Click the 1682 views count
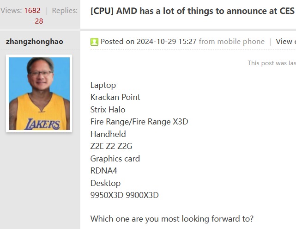The height and width of the screenshot is (229, 296). coord(32,11)
